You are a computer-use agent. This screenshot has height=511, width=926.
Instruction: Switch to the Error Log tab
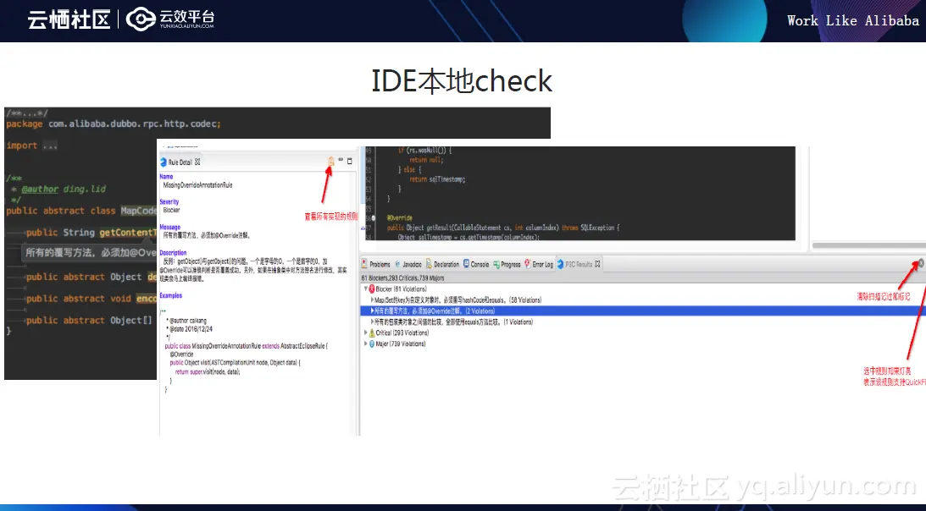tap(539, 264)
